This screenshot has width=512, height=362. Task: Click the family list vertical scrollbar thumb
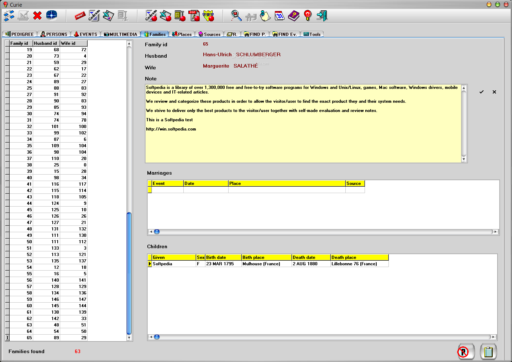(129, 273)
